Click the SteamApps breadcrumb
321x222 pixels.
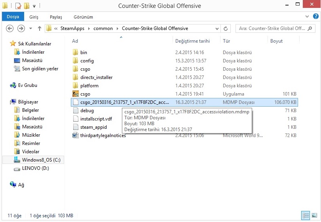click(72, 28)
